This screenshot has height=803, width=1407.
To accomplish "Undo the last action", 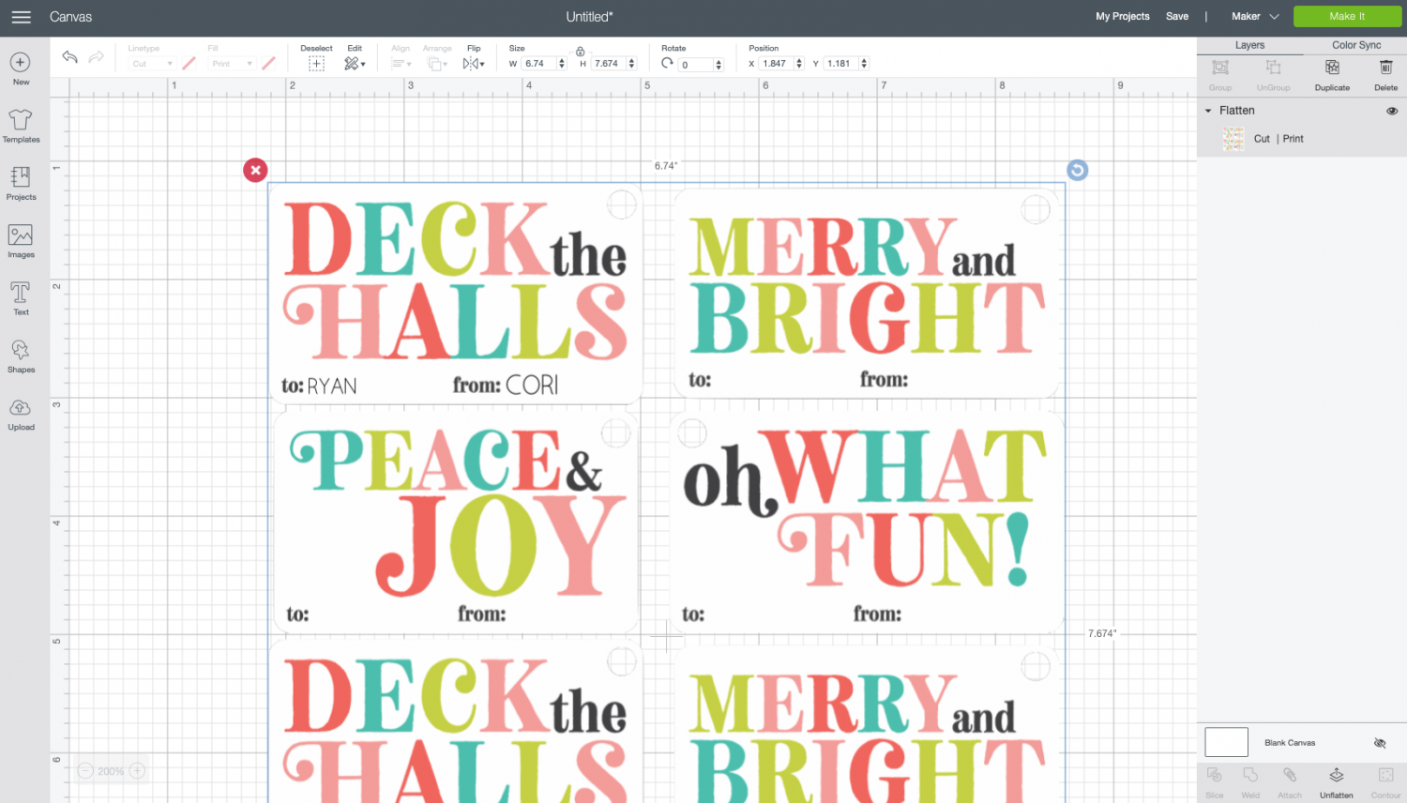I will (x=69, y=57).
